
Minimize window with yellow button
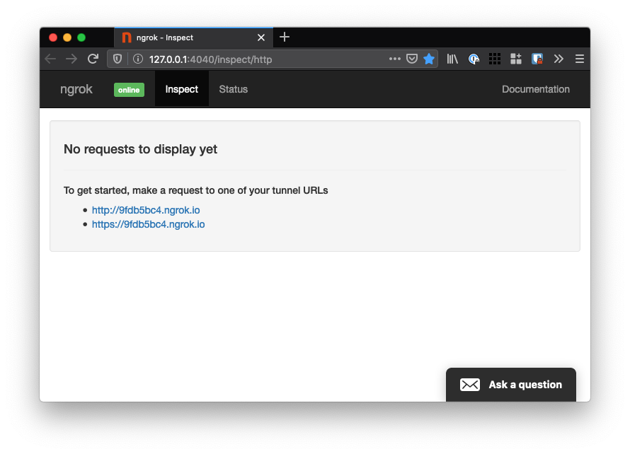tap(67, 37)
